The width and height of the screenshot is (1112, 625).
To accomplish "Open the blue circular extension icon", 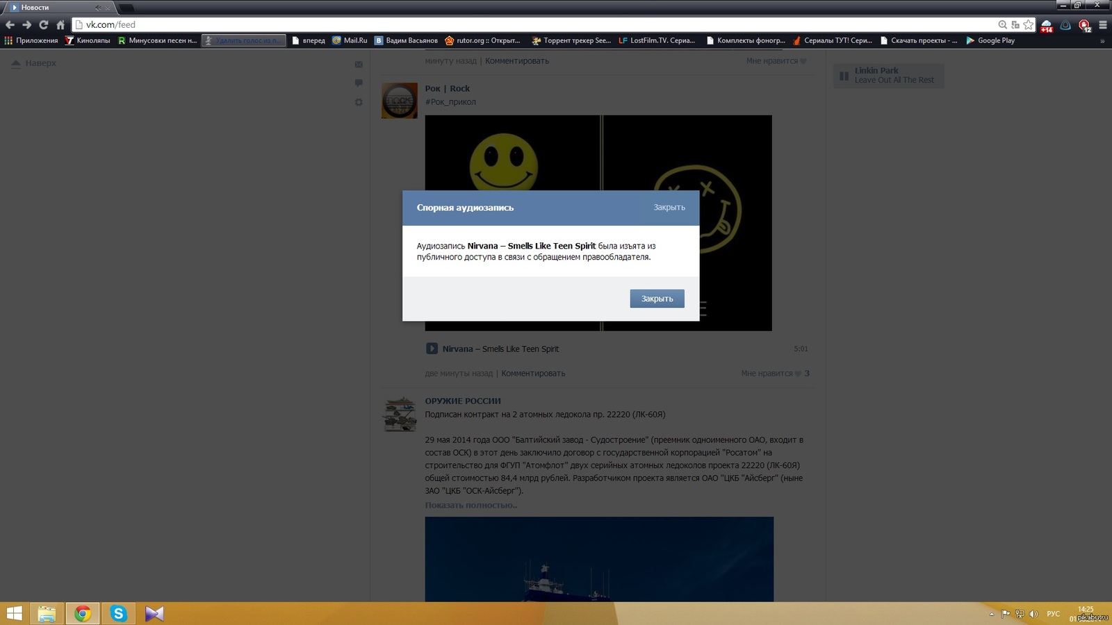I will tap(1065, 25).
